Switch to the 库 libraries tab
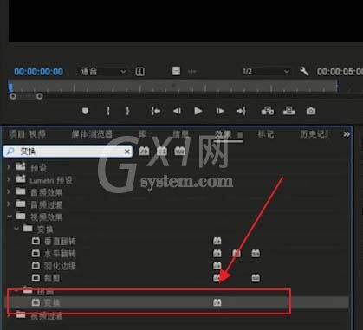The image size is (363, 330). point(143,134)
